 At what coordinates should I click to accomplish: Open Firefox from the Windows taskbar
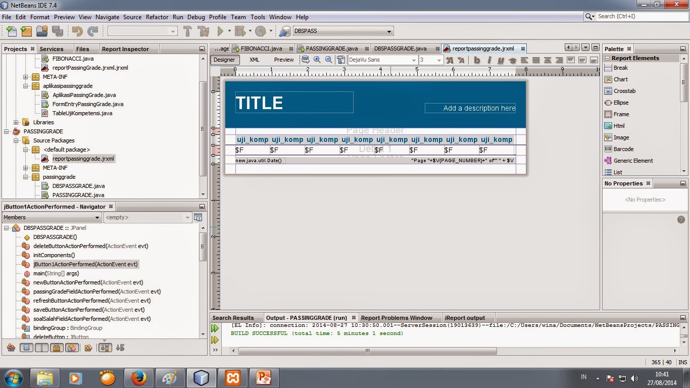(x=138, y=377)
